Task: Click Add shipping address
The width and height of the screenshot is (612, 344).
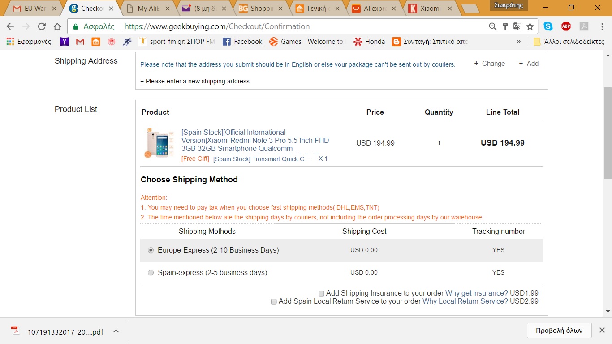Action: [x=529, y=64]
